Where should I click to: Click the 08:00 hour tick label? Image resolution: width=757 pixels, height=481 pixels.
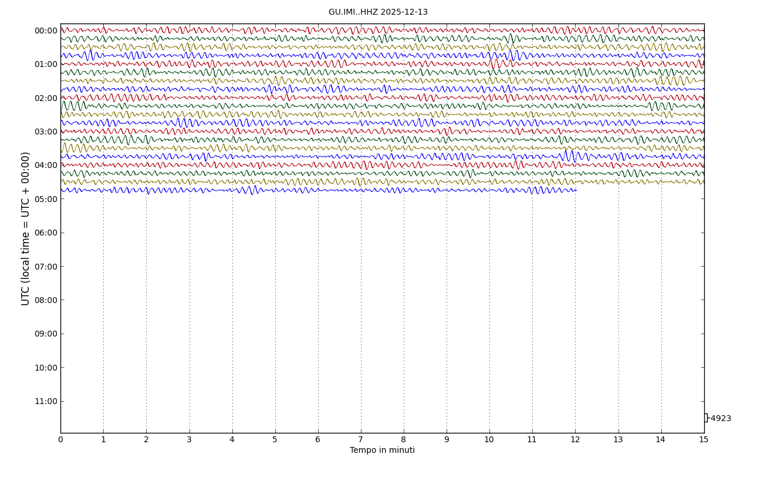tap(46, 300)
